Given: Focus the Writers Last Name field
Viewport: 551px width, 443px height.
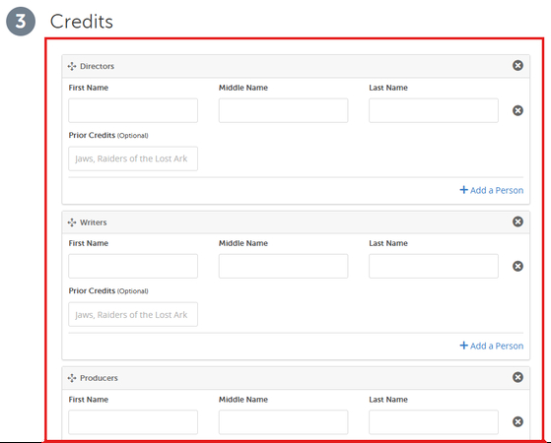Looking at the screenshot, I should (x=434, y=266).
